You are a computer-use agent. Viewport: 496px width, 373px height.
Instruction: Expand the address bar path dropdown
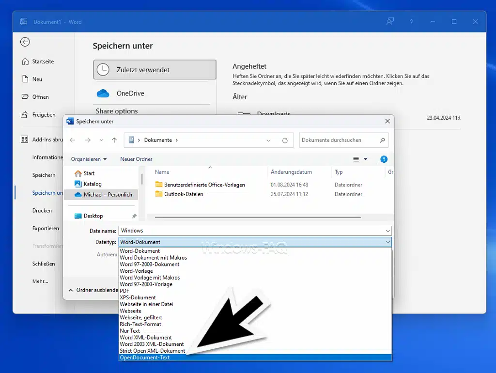click(x=269, y=140)
